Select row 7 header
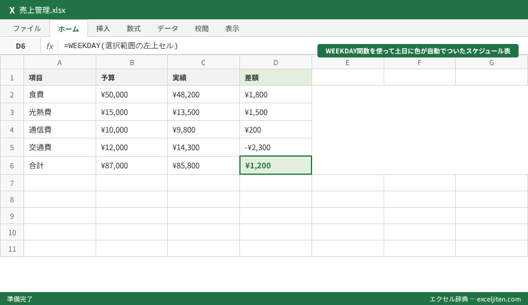 12,183
